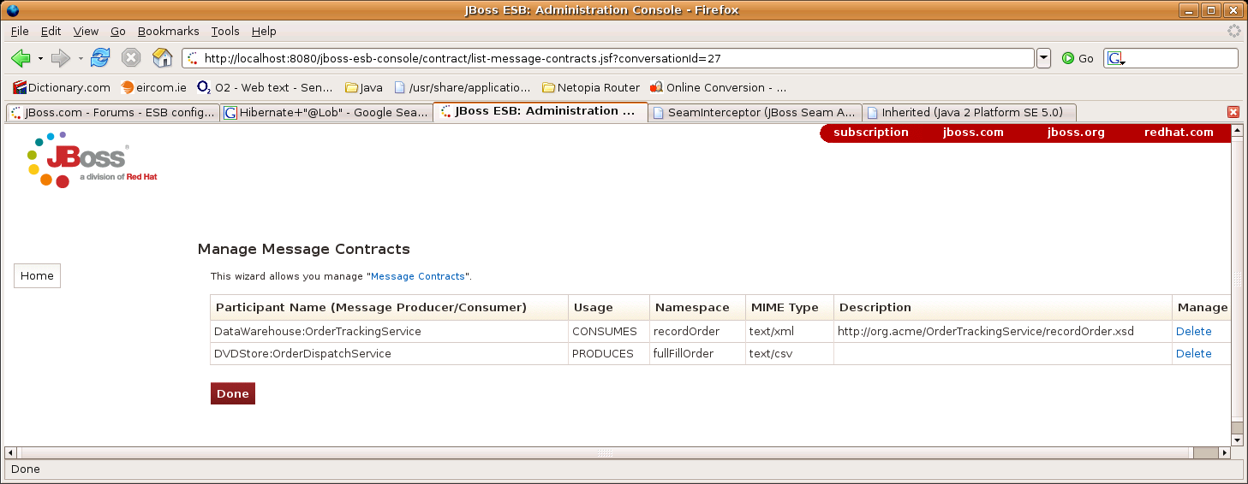Click the horizontal scrollbar left arrow
The width and height of the screenshot is (1248, 484).
[x=11, y=452]
